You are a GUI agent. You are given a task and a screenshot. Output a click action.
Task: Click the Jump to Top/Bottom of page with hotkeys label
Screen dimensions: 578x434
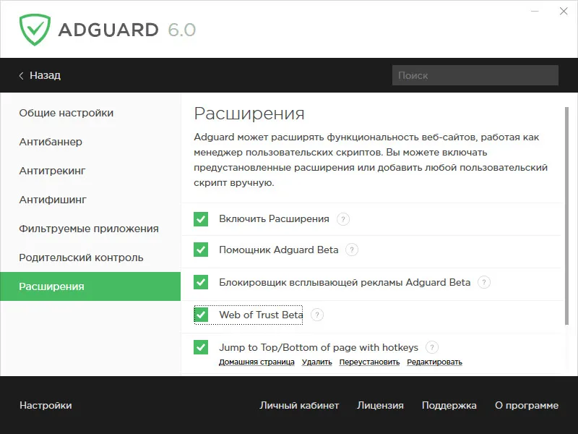tap(319, 347)
